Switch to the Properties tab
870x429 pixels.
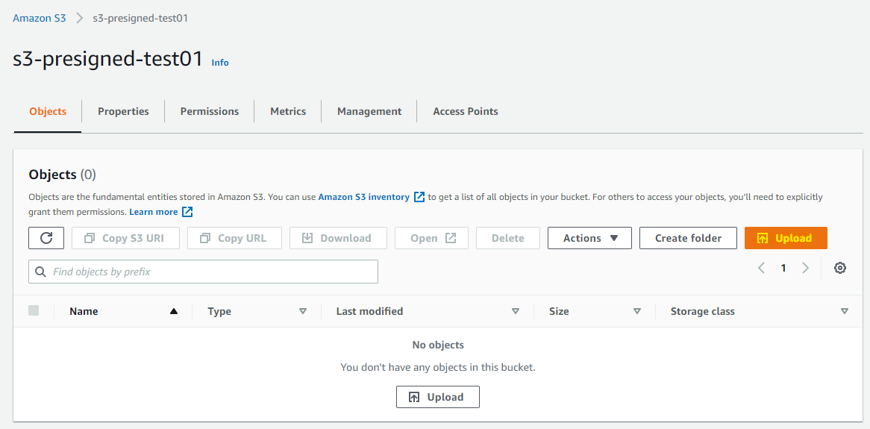pos(123,111)
